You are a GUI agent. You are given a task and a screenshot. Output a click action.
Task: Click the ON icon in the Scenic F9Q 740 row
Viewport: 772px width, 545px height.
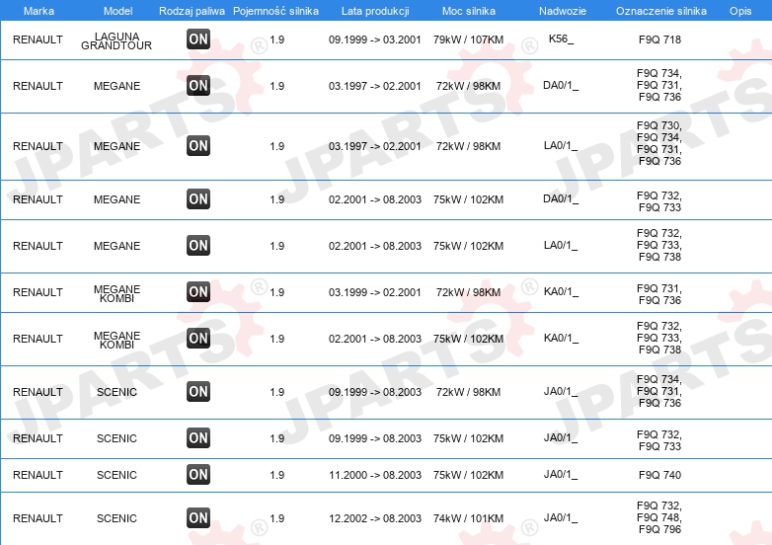[x=198, y=475]
